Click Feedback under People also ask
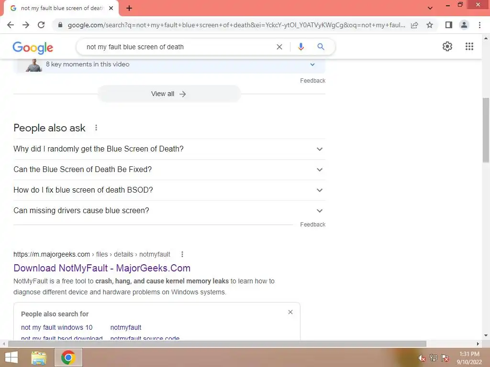 pyautogui.click(x=313, y=225)
